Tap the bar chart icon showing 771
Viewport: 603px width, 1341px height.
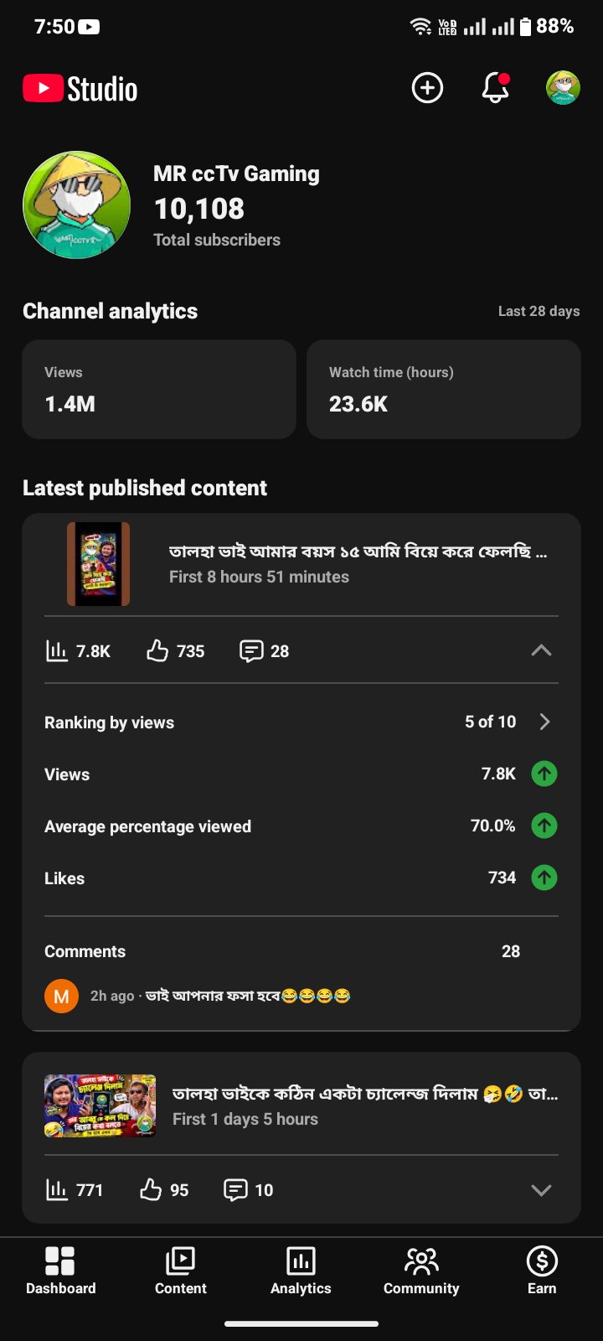click(56, 1189)
